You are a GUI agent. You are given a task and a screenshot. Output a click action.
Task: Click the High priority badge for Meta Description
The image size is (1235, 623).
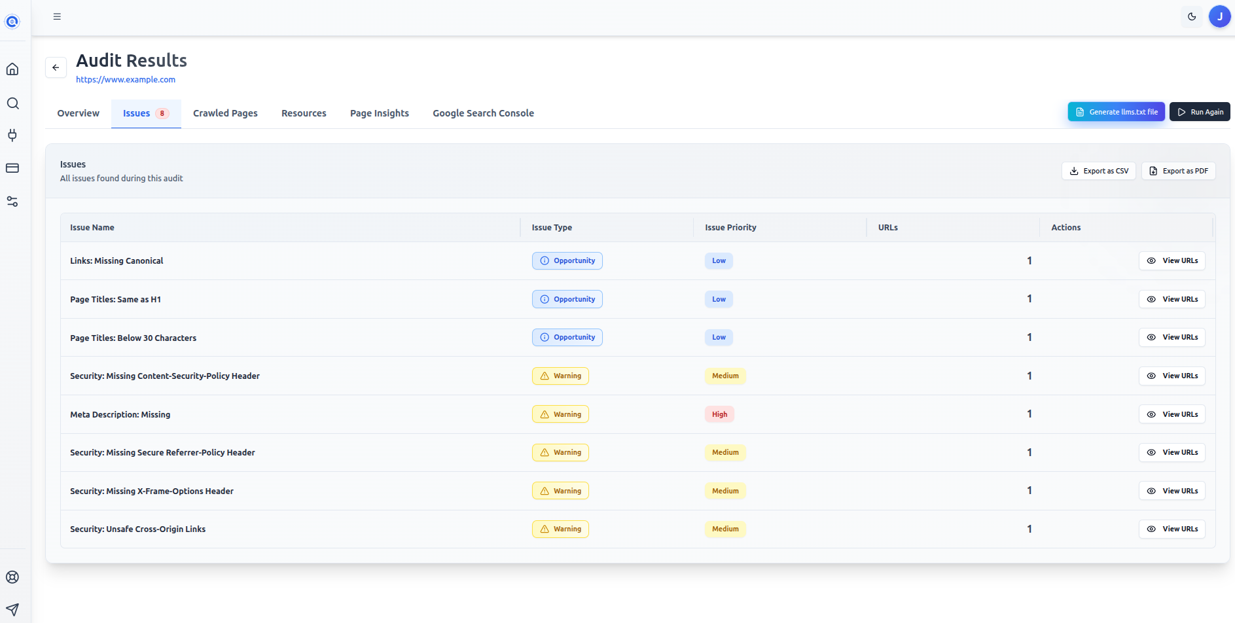point(719,414)
